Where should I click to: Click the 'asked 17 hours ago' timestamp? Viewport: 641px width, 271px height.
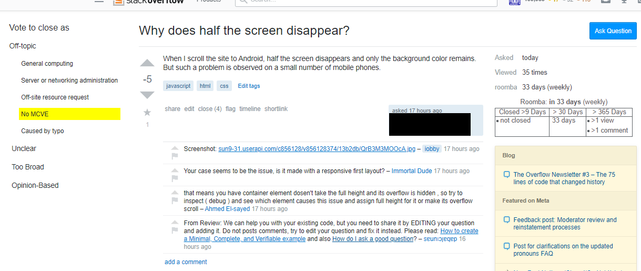(x=417, y=111)
